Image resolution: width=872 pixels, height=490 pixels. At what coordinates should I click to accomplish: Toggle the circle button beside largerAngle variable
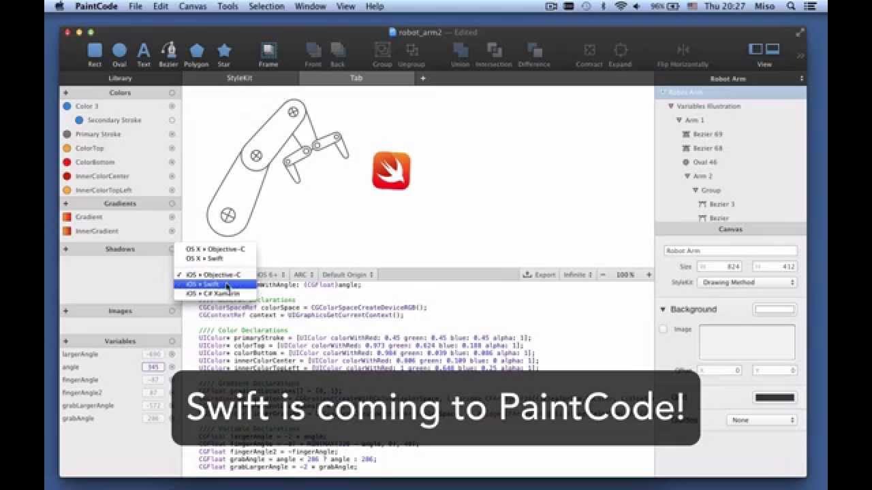pos(172,355)
